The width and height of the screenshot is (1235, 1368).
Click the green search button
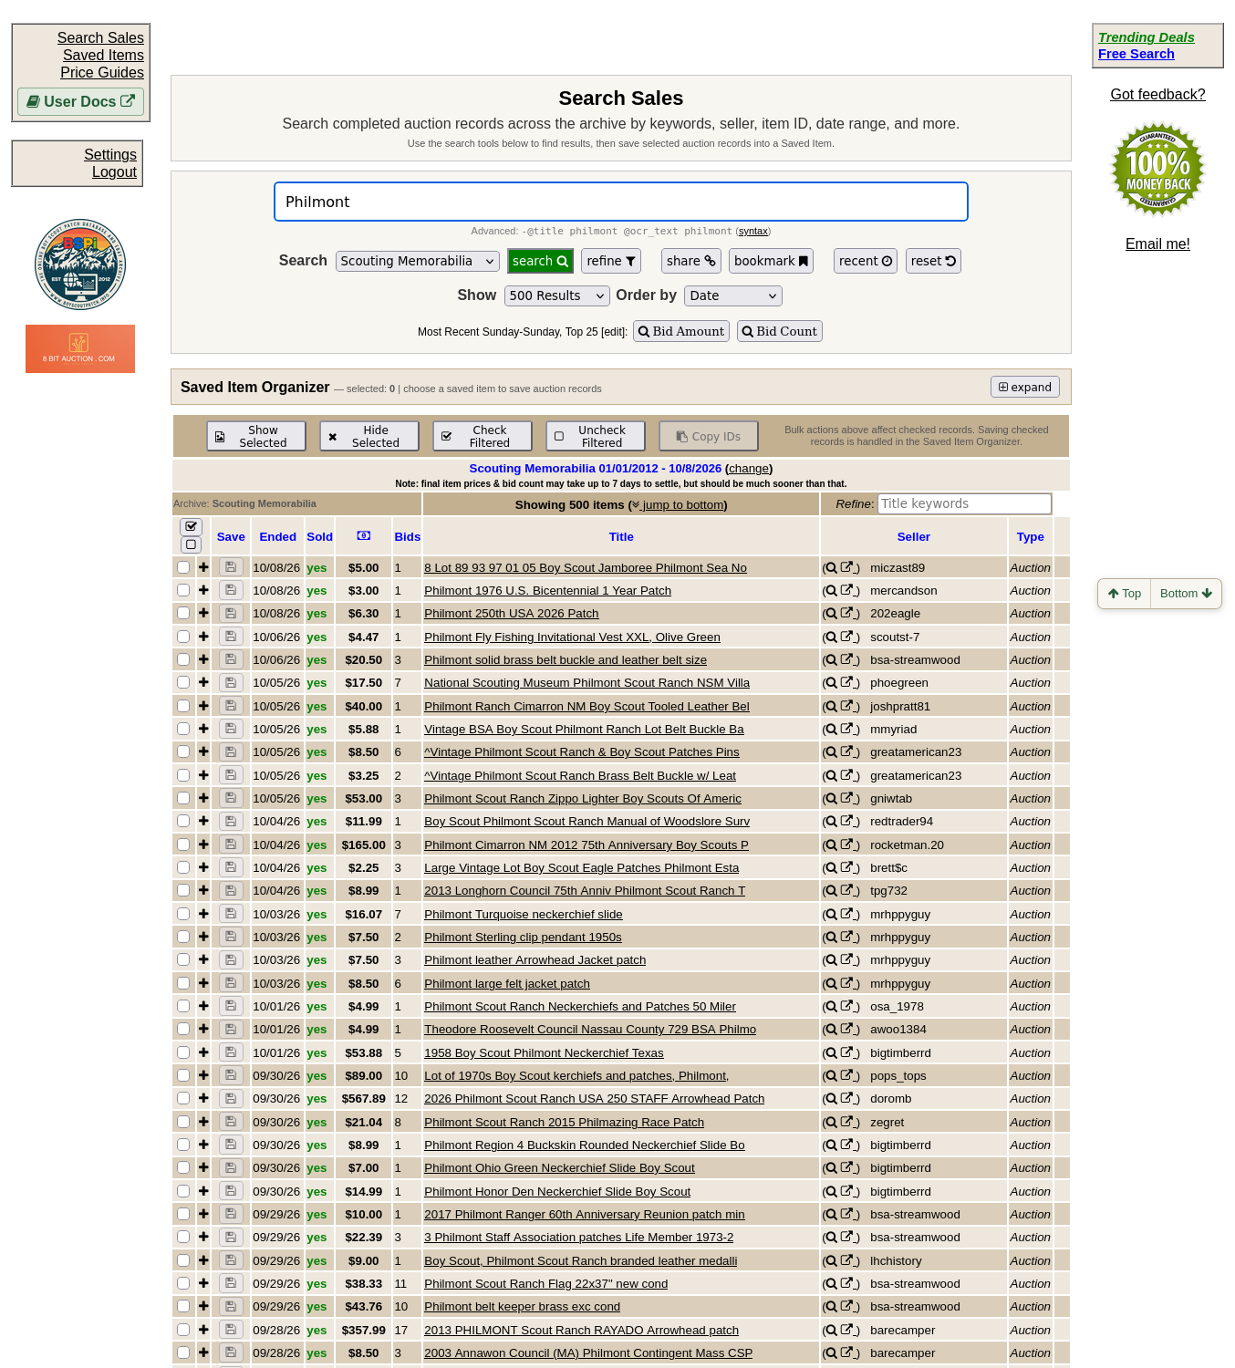point(541,261)
